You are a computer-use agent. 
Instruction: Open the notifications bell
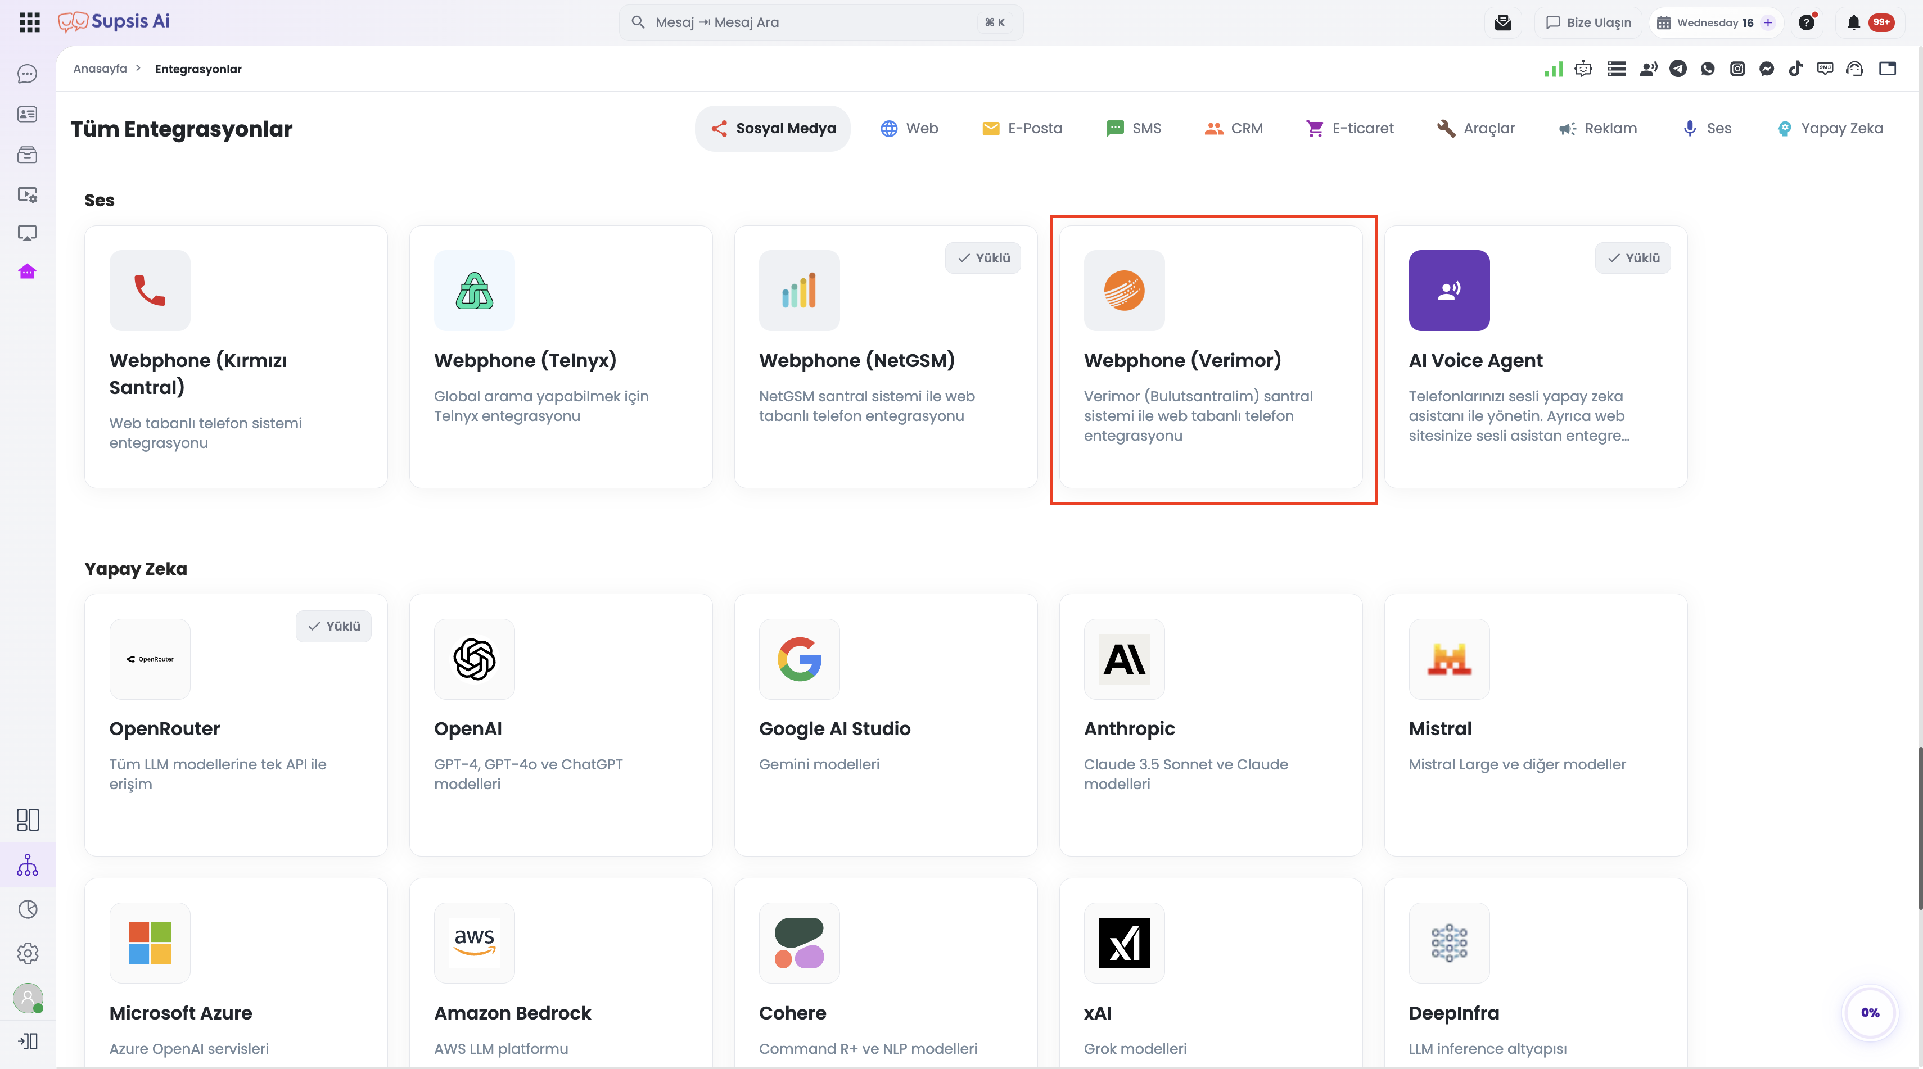1853,22
